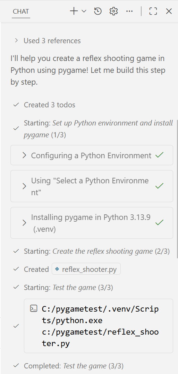
Task: Click Completed: Test the game status line
Action: click(74, 366)
